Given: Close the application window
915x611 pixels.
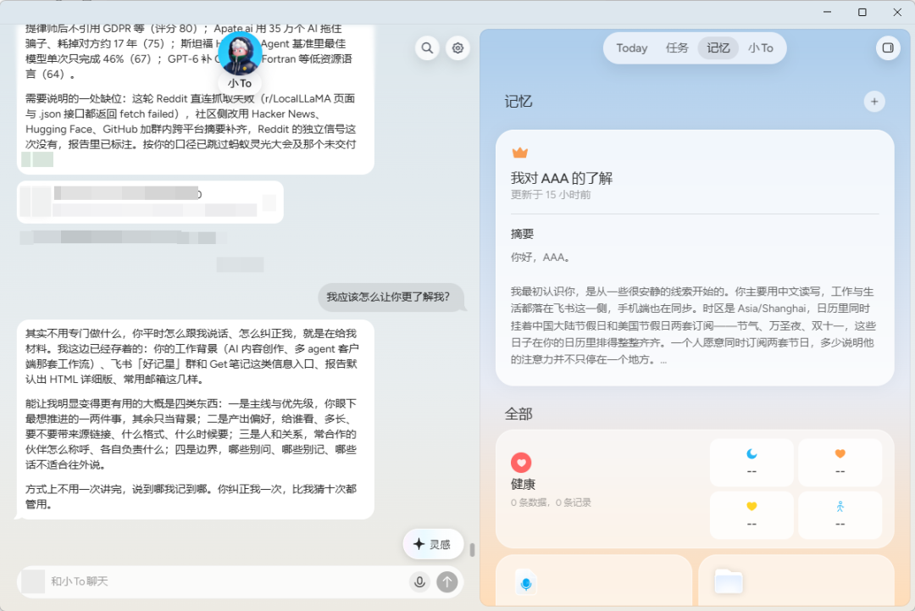Looking at the screenshot, I should [x=897, y=12].
